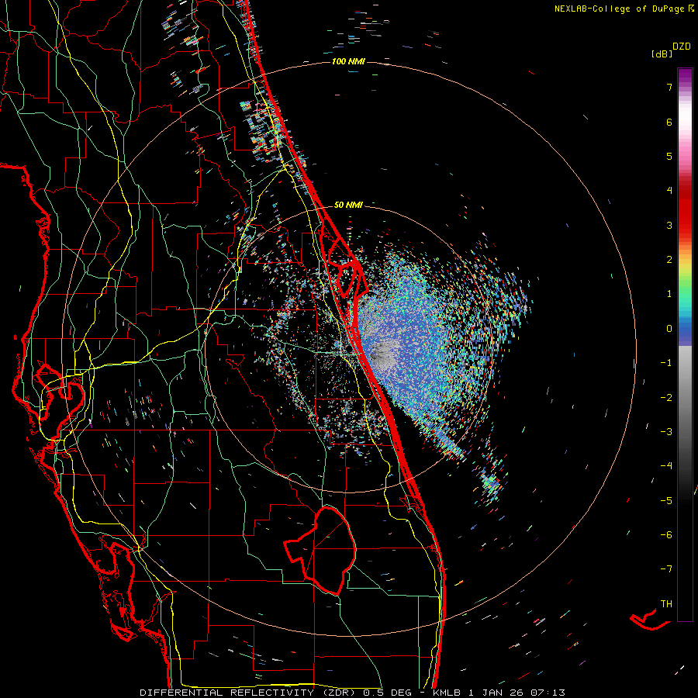The width and height of the screenshot is (698, 698).
Task: Click the -3 value on the dB scale
Action: (x=666, y=432)
